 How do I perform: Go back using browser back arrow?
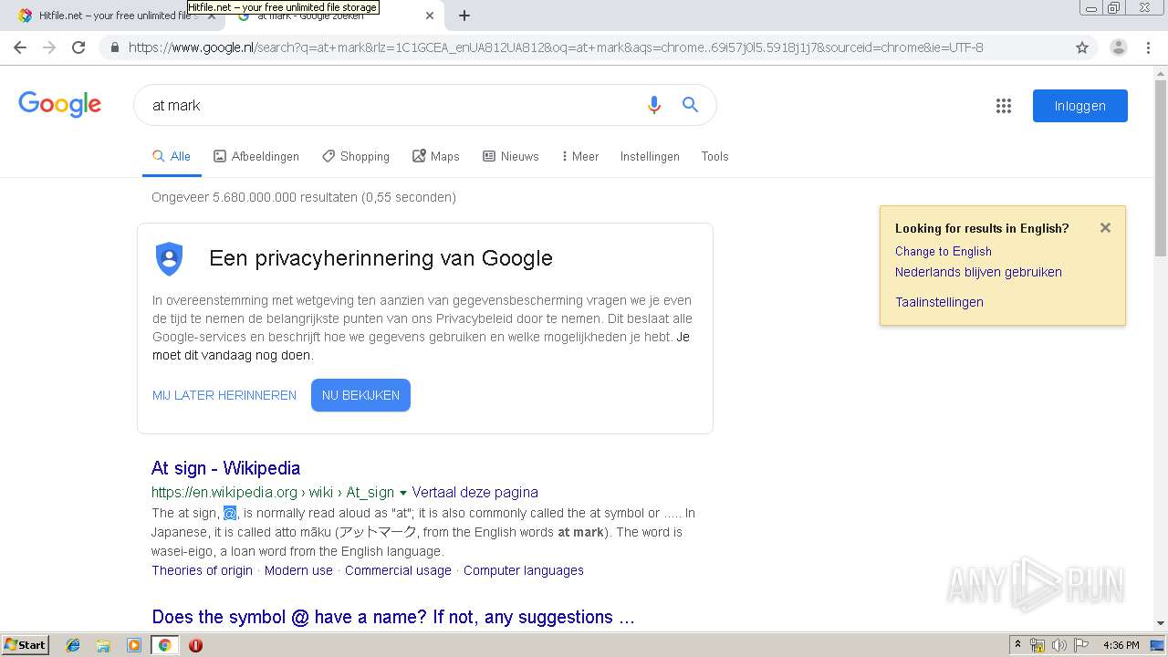click(20, 47)
